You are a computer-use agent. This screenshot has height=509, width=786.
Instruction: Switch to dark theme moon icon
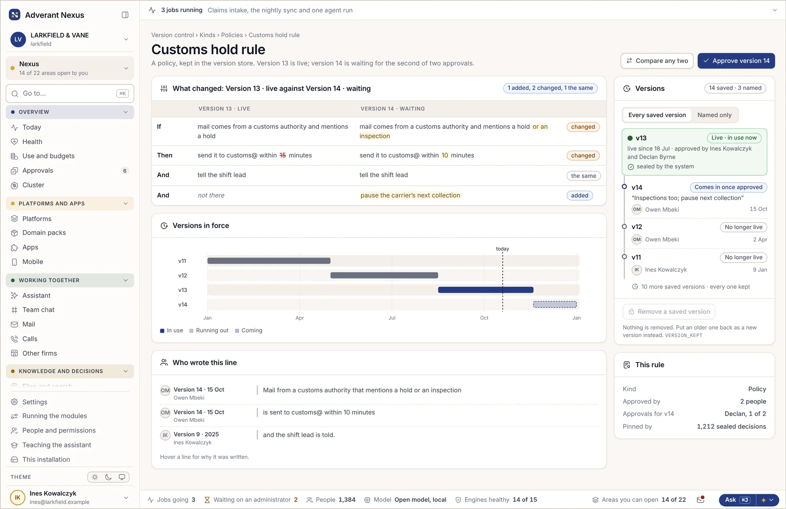tap(108, 477)
